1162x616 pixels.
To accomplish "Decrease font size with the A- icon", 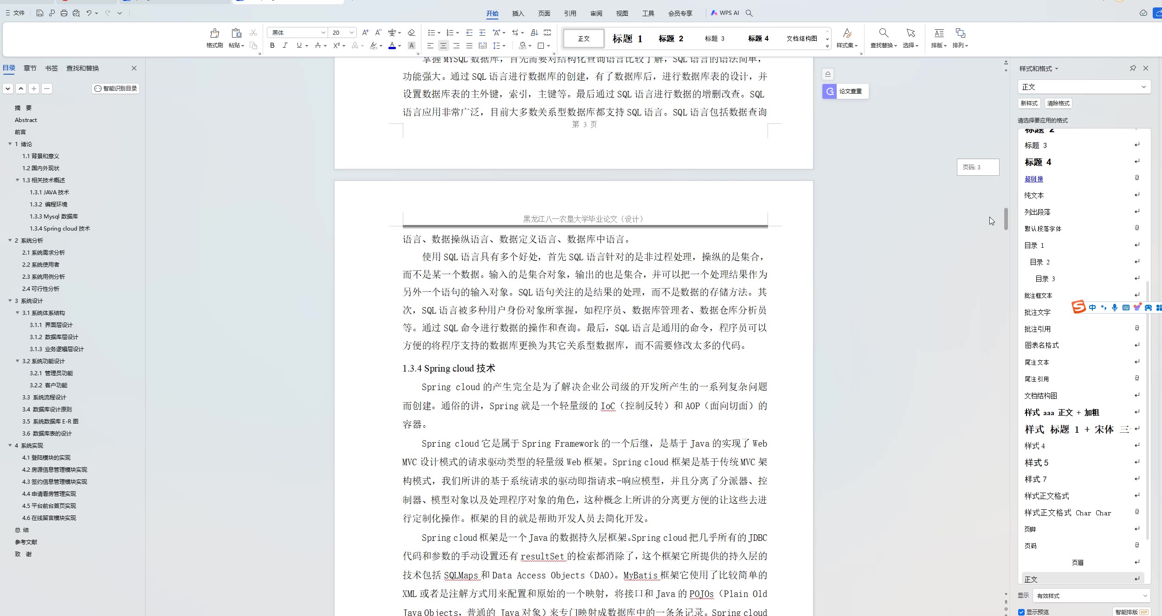I will [378, 32].
